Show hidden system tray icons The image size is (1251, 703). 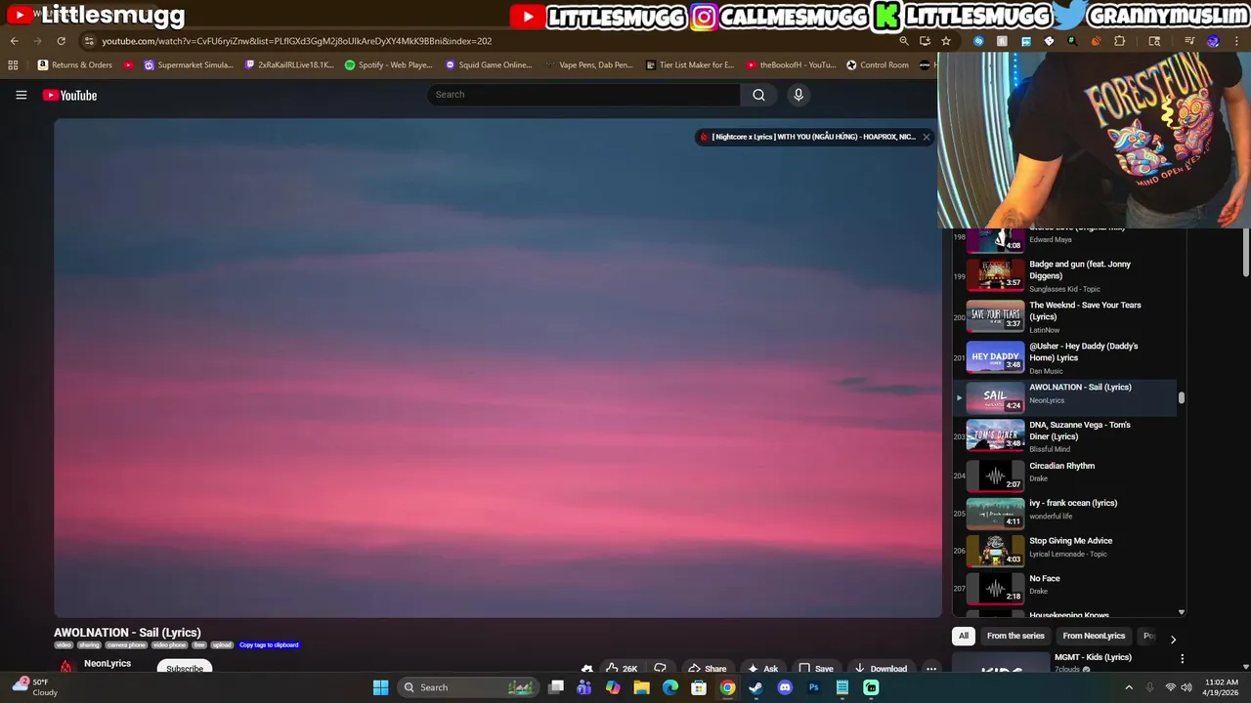(1128, 687)
